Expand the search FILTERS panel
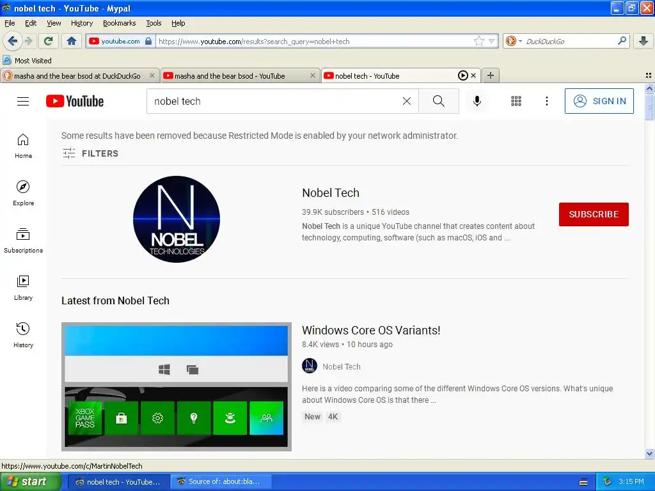The height and width of the screenshot is (491, 655). coord(91,153)
